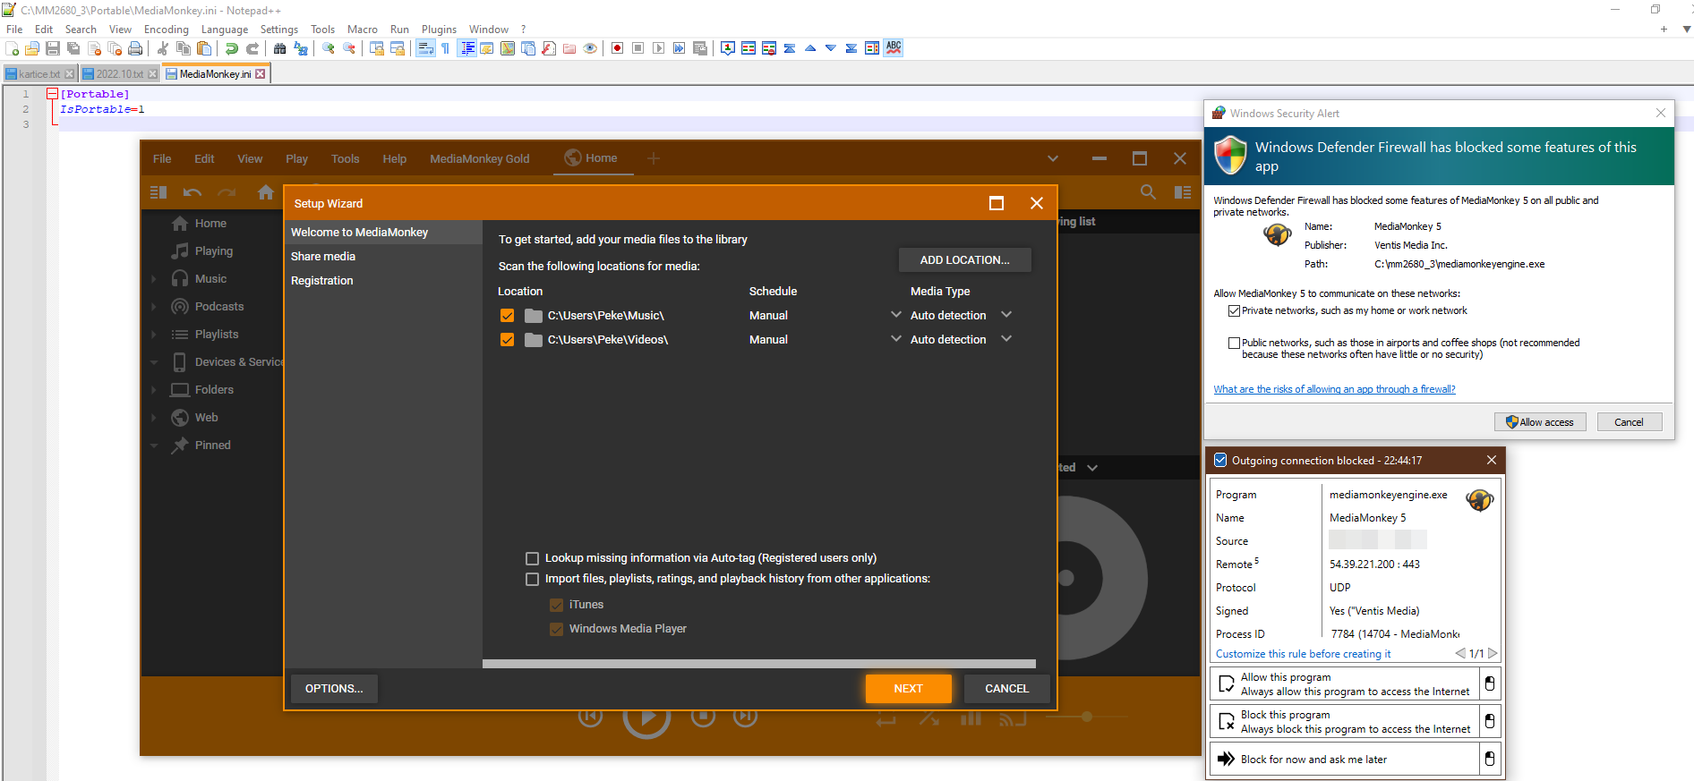This screenshot has height=781, width=1694.
Task: Click the ADD LOCATION button
Action: click(964, 260)
